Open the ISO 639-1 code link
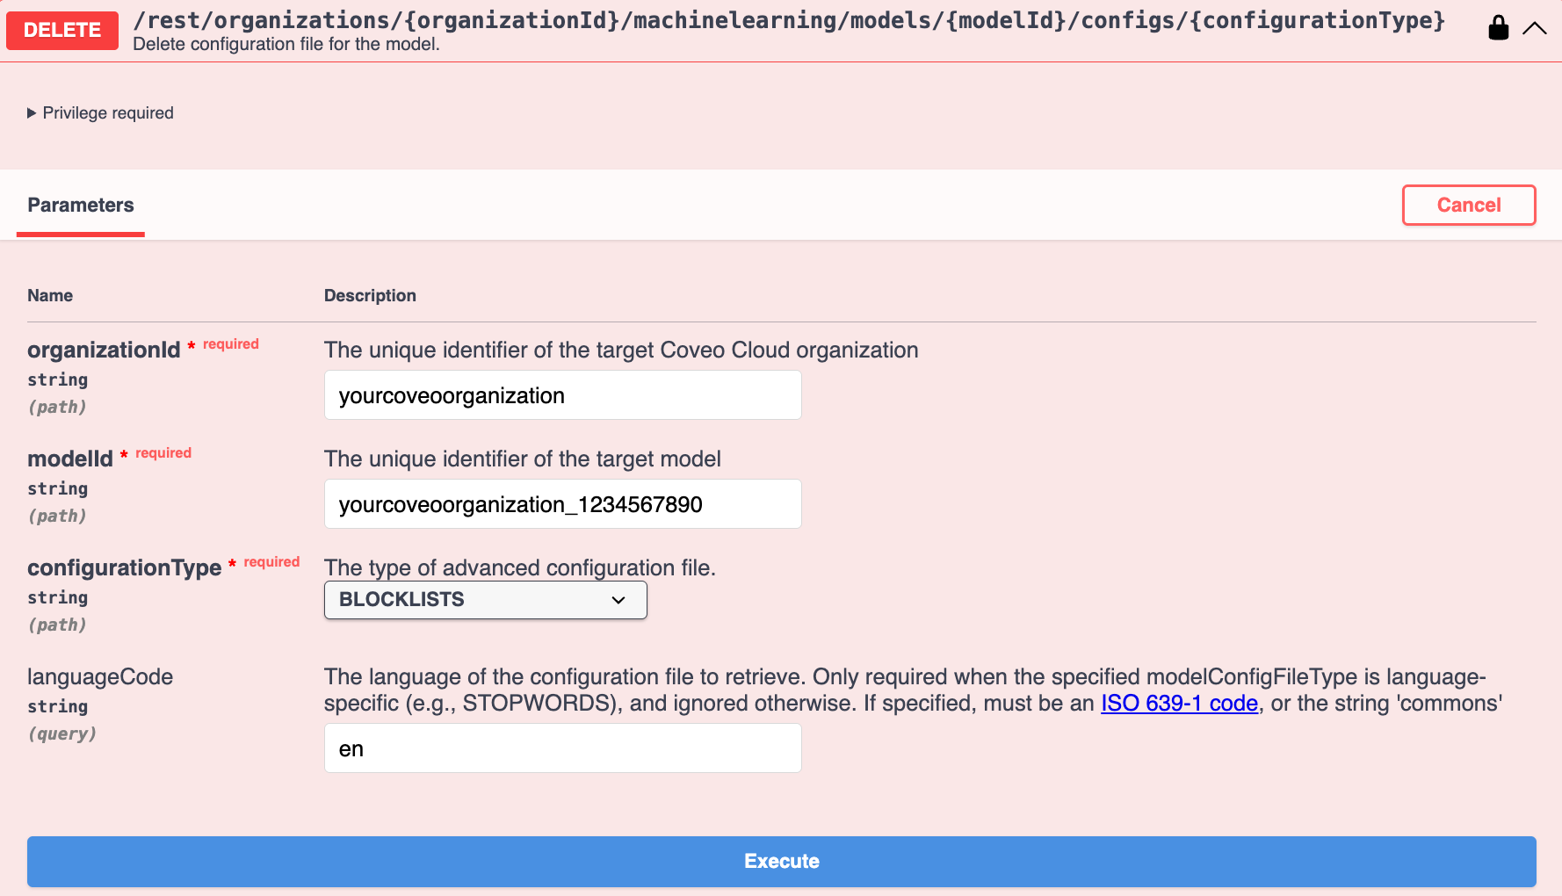The width and height of the screenshot is (1562, 896). coord(1179,703)
